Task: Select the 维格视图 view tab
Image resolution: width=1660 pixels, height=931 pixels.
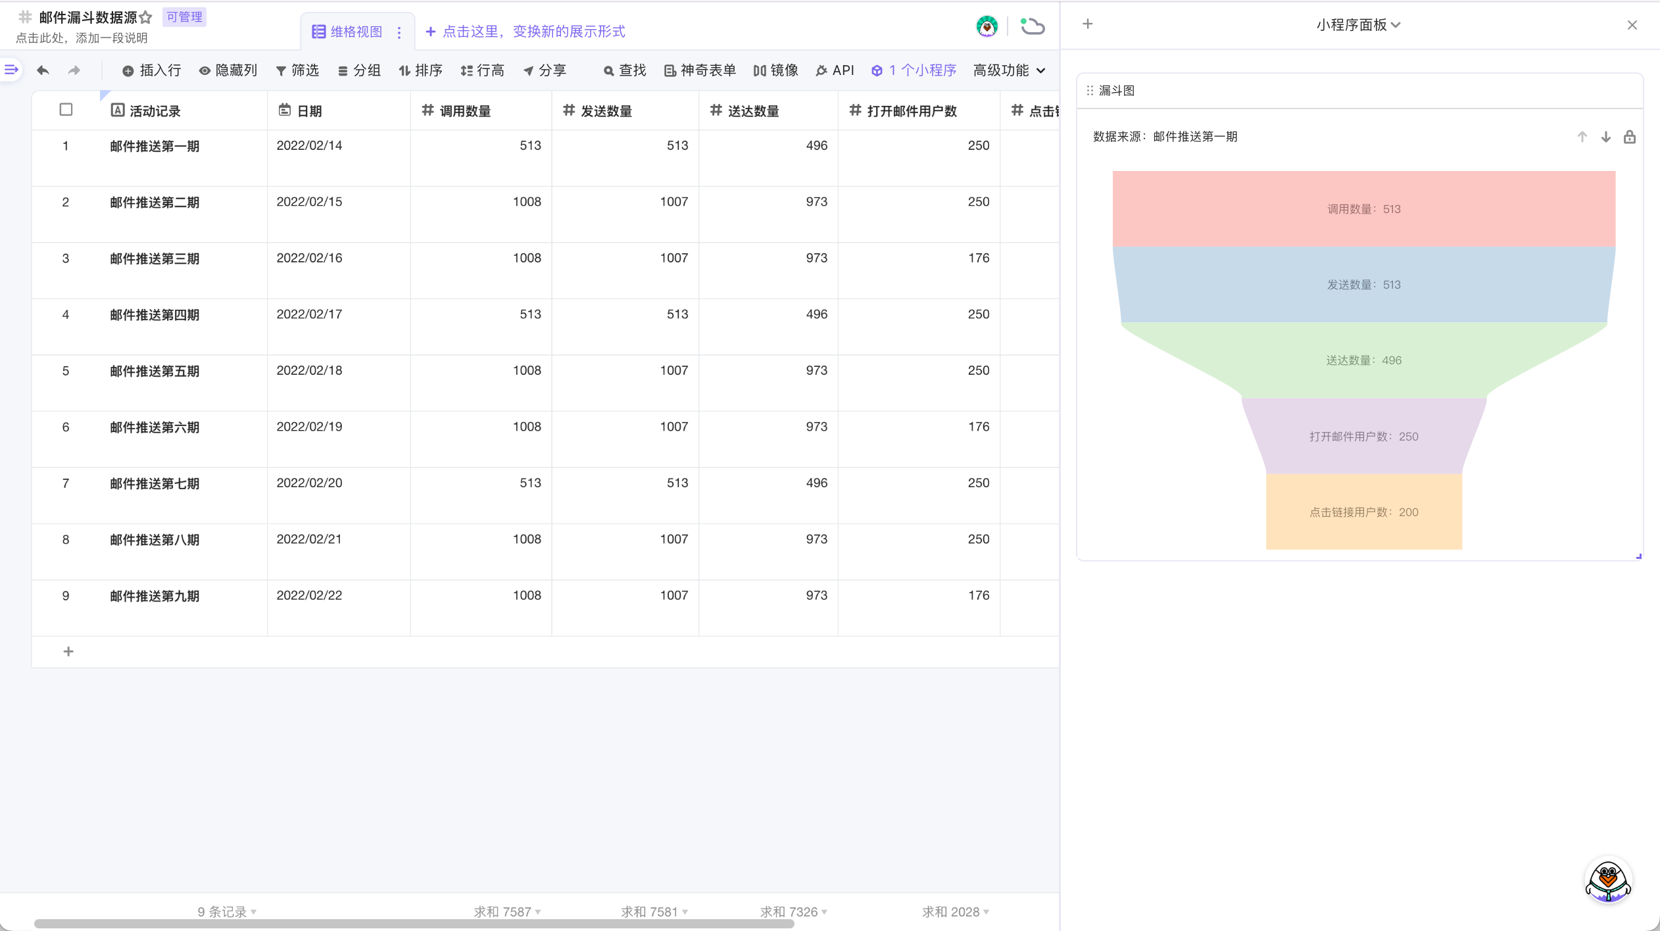Action: pyautogui.click(x=347, y=32)
